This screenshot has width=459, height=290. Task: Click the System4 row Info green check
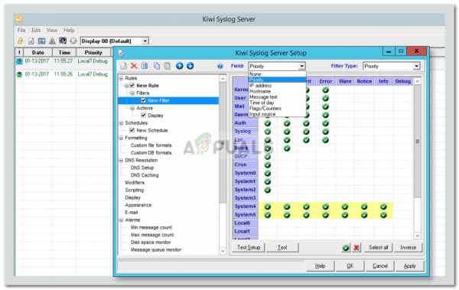point(383,207)
